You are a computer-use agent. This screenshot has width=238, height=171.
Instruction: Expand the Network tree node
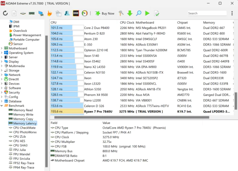2,75
